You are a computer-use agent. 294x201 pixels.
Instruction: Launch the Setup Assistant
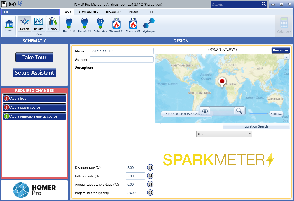(34, 73)
